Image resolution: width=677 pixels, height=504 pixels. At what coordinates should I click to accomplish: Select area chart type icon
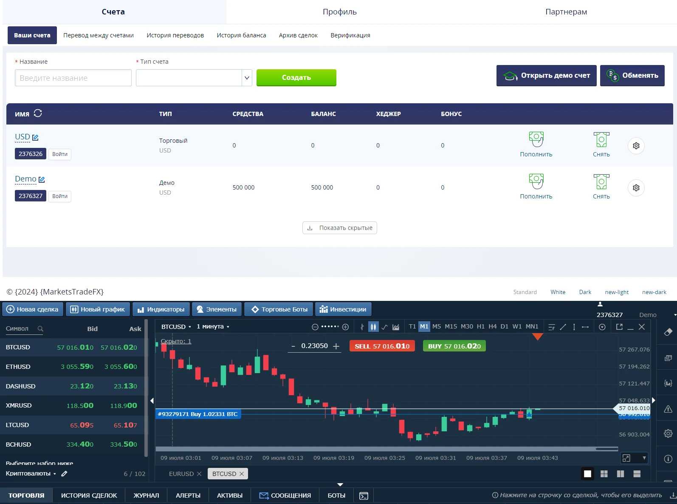[x=396, y=327]
